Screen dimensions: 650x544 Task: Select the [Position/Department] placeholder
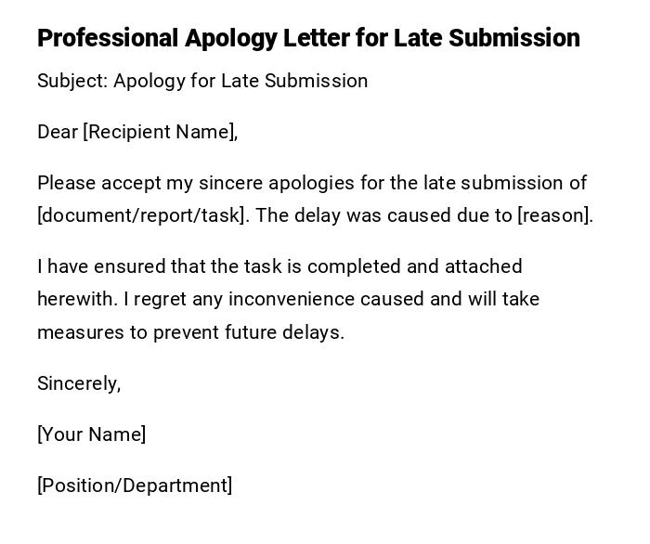135,486
